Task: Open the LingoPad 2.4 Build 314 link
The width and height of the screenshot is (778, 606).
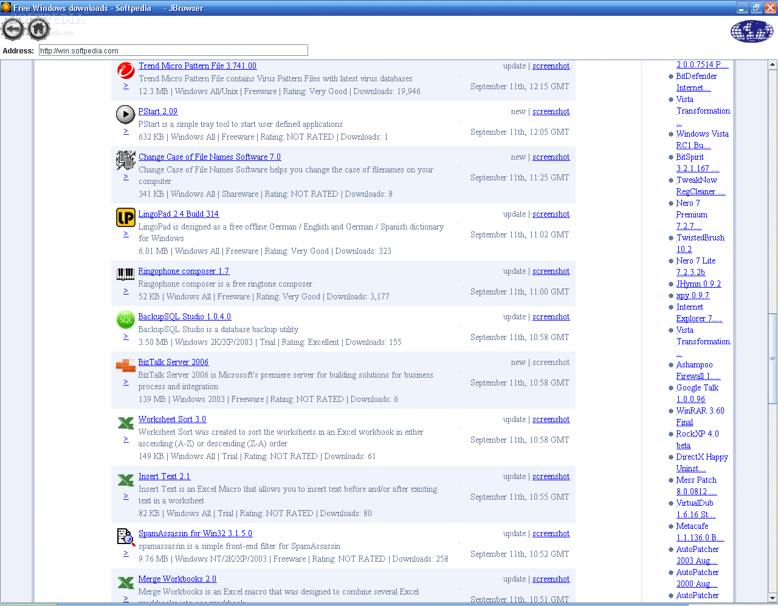Action: click(x=179, y=214)
